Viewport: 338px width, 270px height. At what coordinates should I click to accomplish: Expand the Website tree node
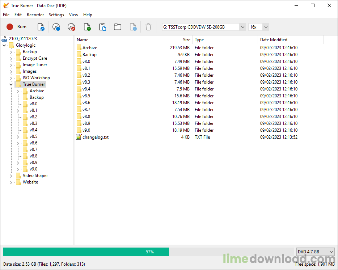(11, 182)
